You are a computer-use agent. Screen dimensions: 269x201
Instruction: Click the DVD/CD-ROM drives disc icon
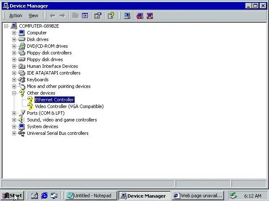click(x=21, y=46)
